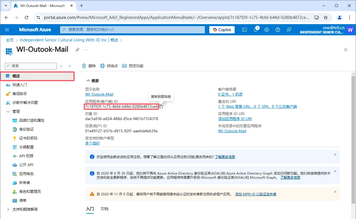
Task: Close the blade with the X near the title
Action: tap(346, 50)
